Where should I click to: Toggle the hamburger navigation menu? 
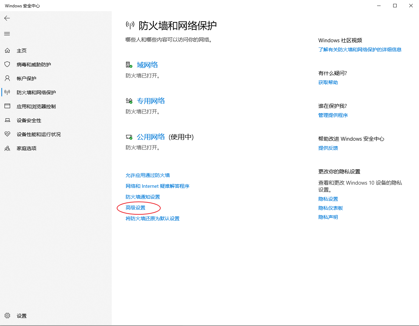[7, 34]
